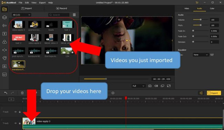Switch to the Audio properties tab
This screenshot has height=130, width=224.
point(200,8)
